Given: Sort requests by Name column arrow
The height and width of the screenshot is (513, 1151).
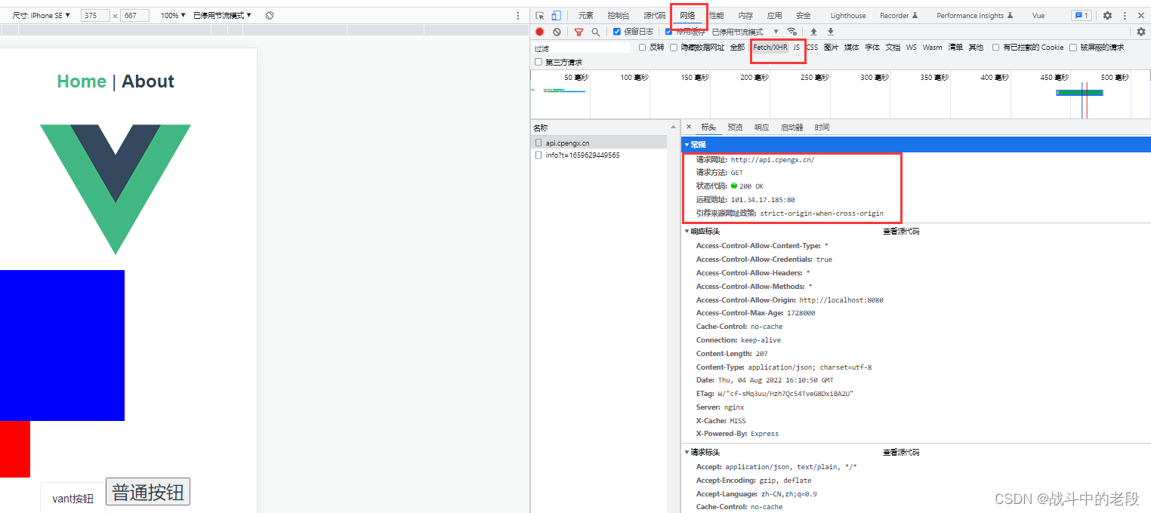Looking at the screenshot, I should click(x=673, y=127).
